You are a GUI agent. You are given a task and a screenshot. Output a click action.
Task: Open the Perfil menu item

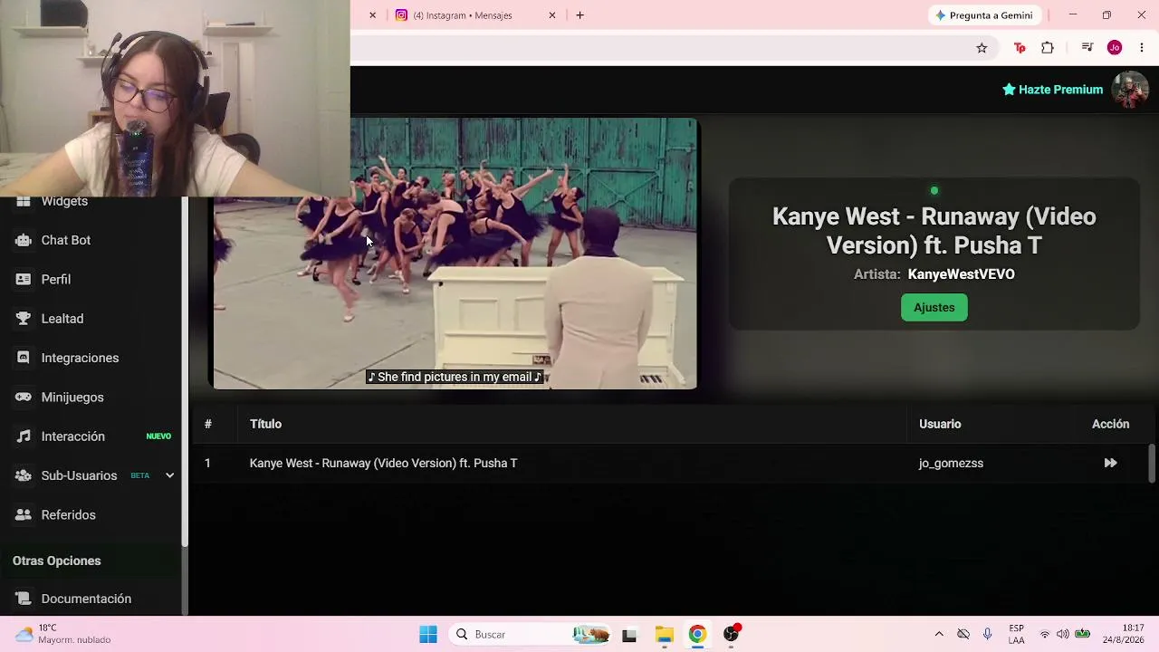pos(56,279)
